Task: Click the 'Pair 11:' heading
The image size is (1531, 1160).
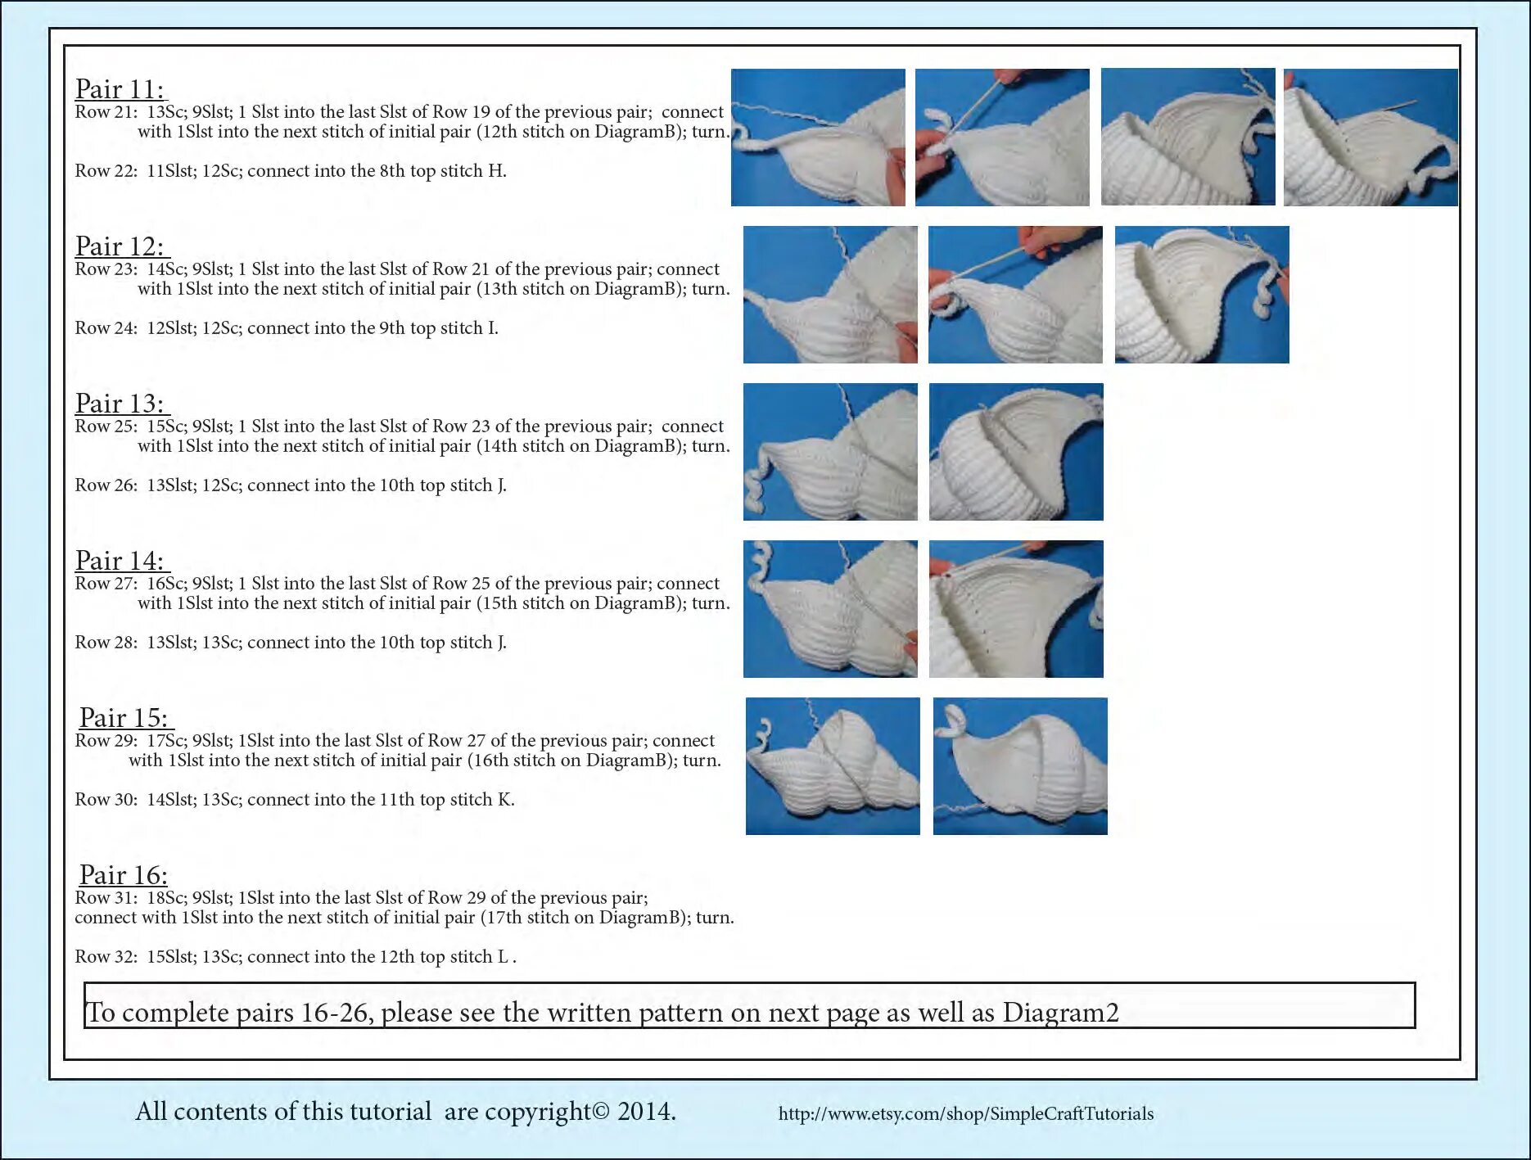Action: 120,88
